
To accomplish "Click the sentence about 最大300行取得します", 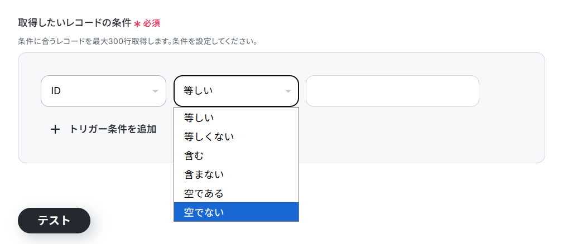I will (x=95, y=42).
